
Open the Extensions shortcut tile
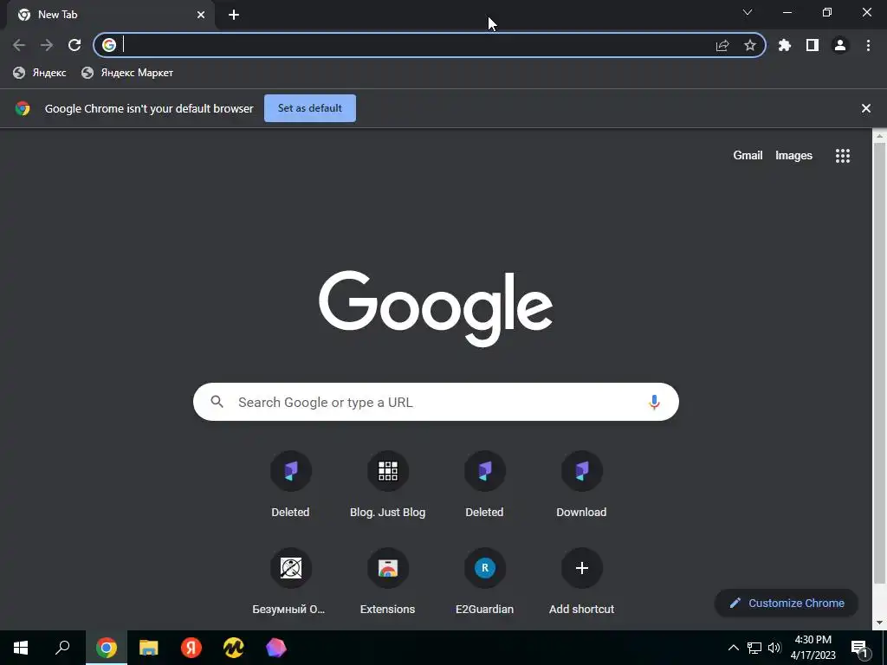387,583
